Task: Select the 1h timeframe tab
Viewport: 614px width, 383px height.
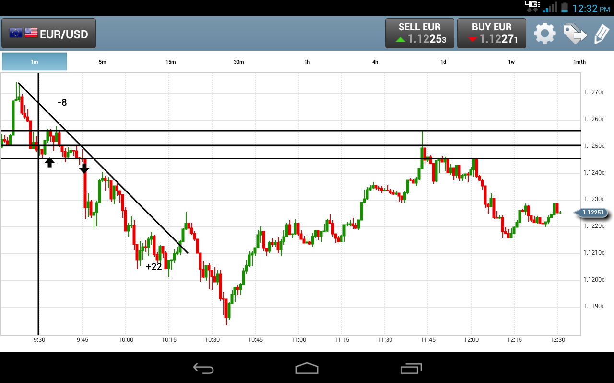Action: point(307,62)
